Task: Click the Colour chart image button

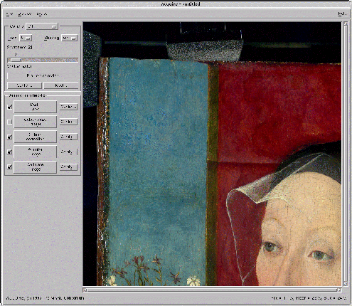Action: [x=35, y=122]
